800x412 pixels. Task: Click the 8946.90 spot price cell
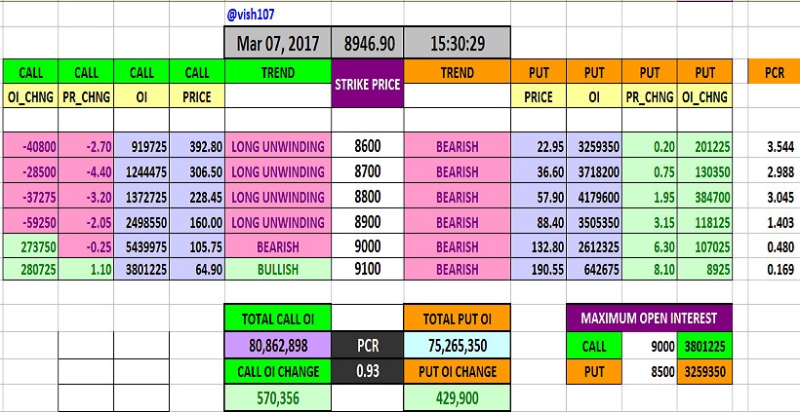[368, 44]
